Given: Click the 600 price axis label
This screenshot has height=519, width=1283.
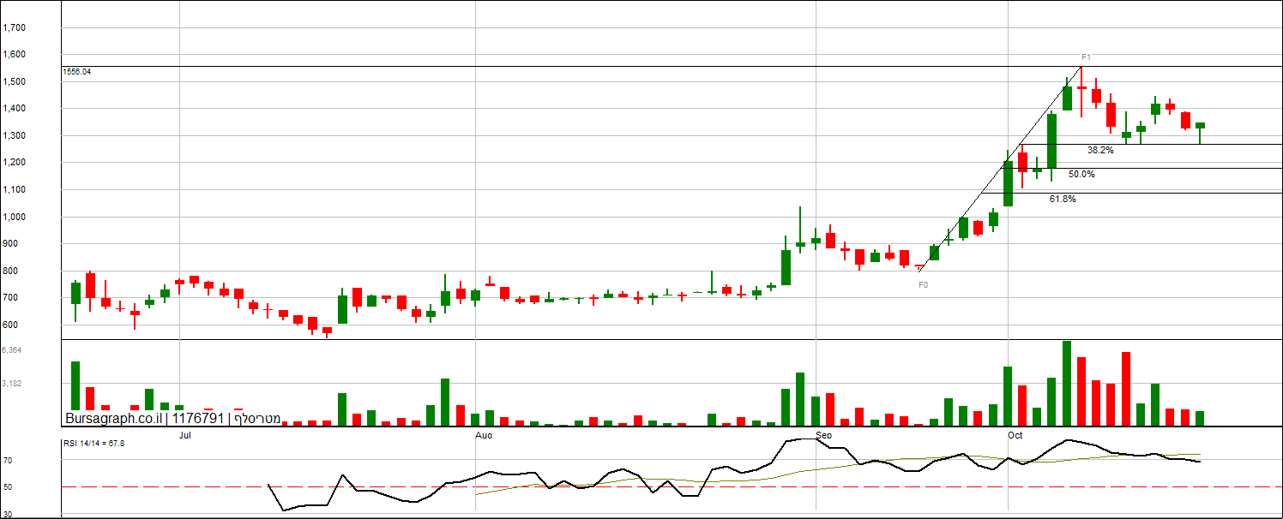Looking at the screenshot, I should pos(10,325).
